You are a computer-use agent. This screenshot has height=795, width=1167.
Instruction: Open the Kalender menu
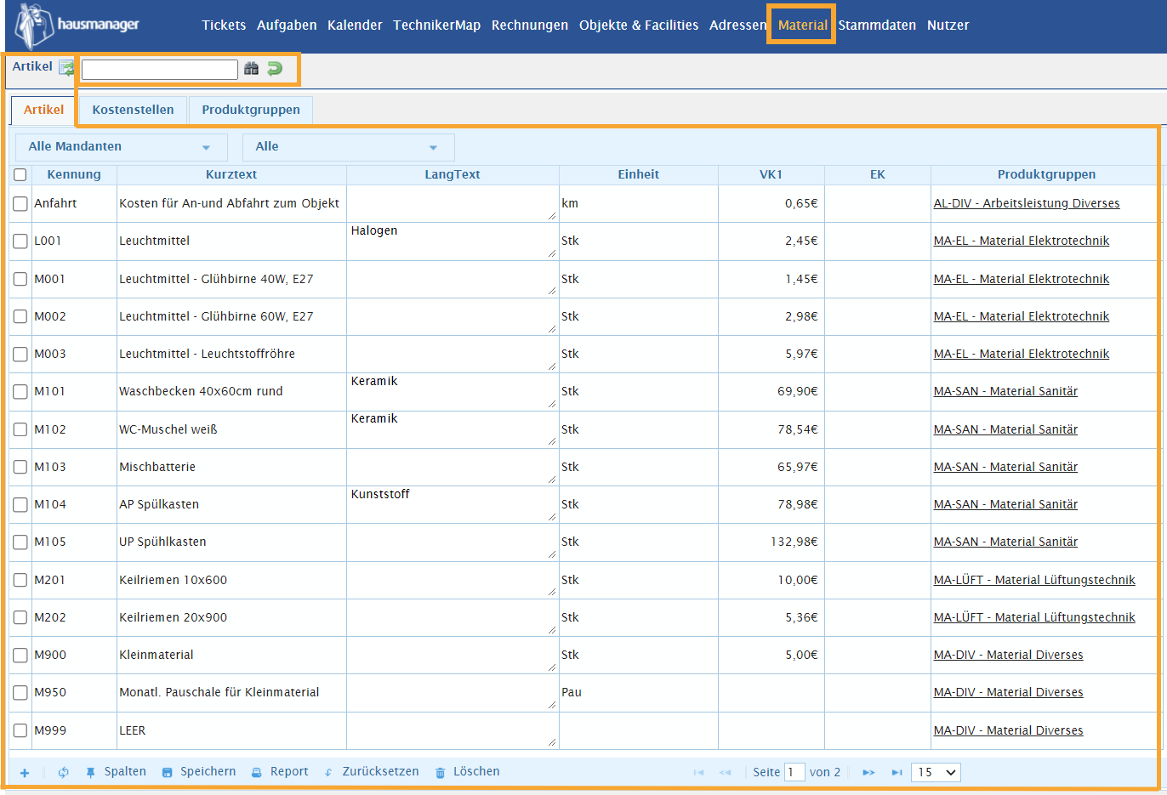coord(355,26)
